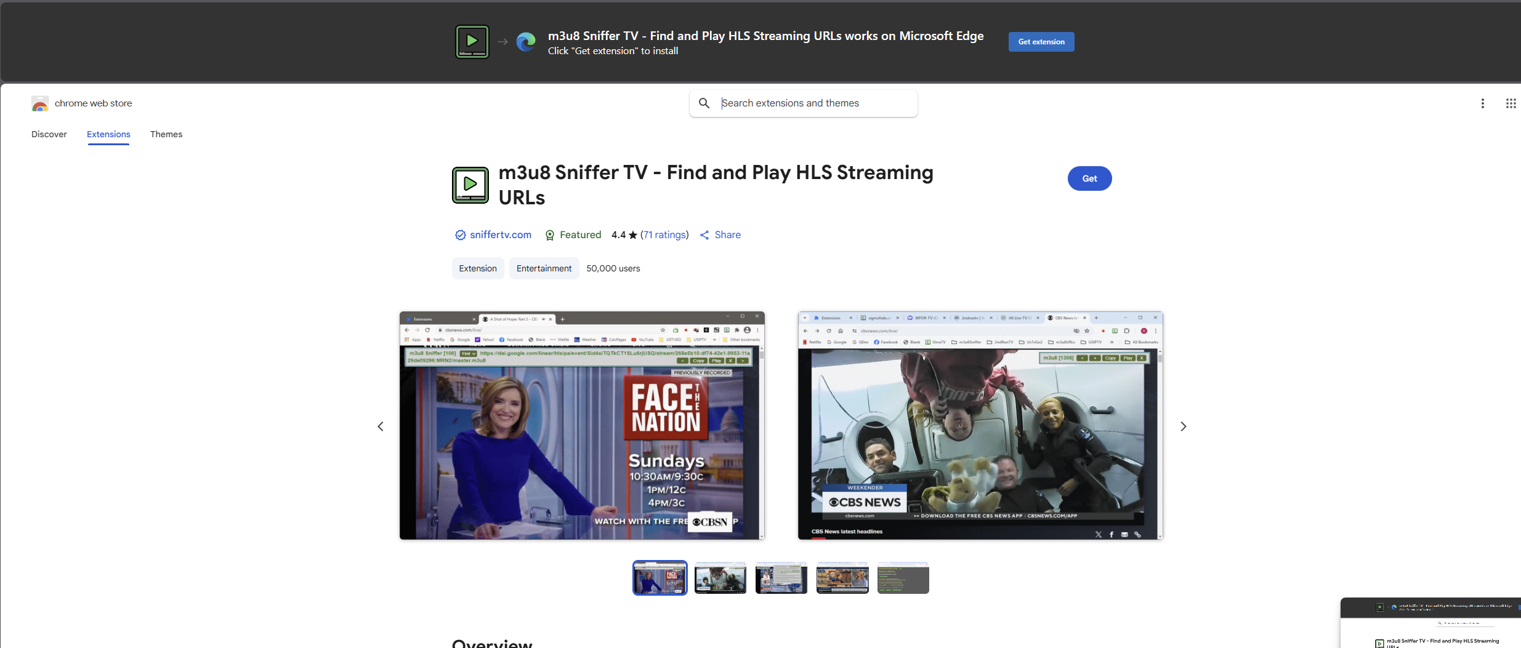Screen dimensions: 1521x648
Task: Go to previous screenshot with left arrow
Action: 380,426
